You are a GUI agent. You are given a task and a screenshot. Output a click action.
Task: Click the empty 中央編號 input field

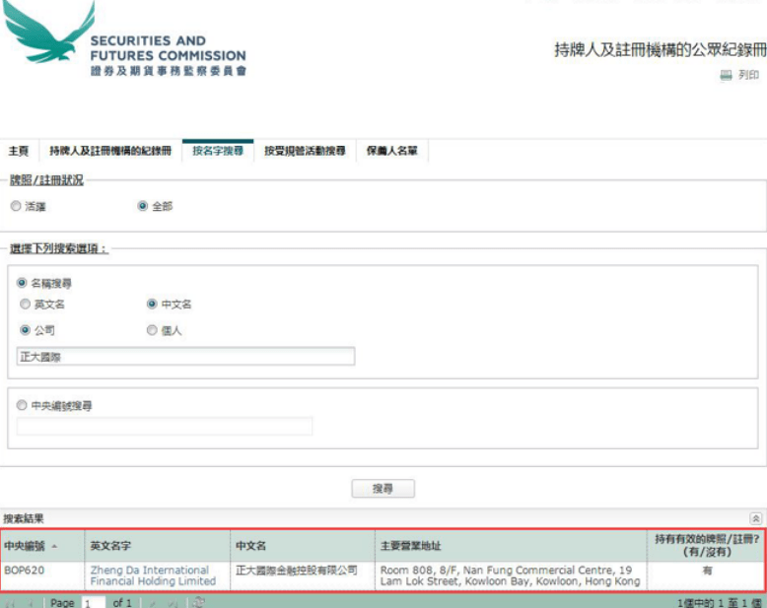pyautogui.click(x=165, y=426)
